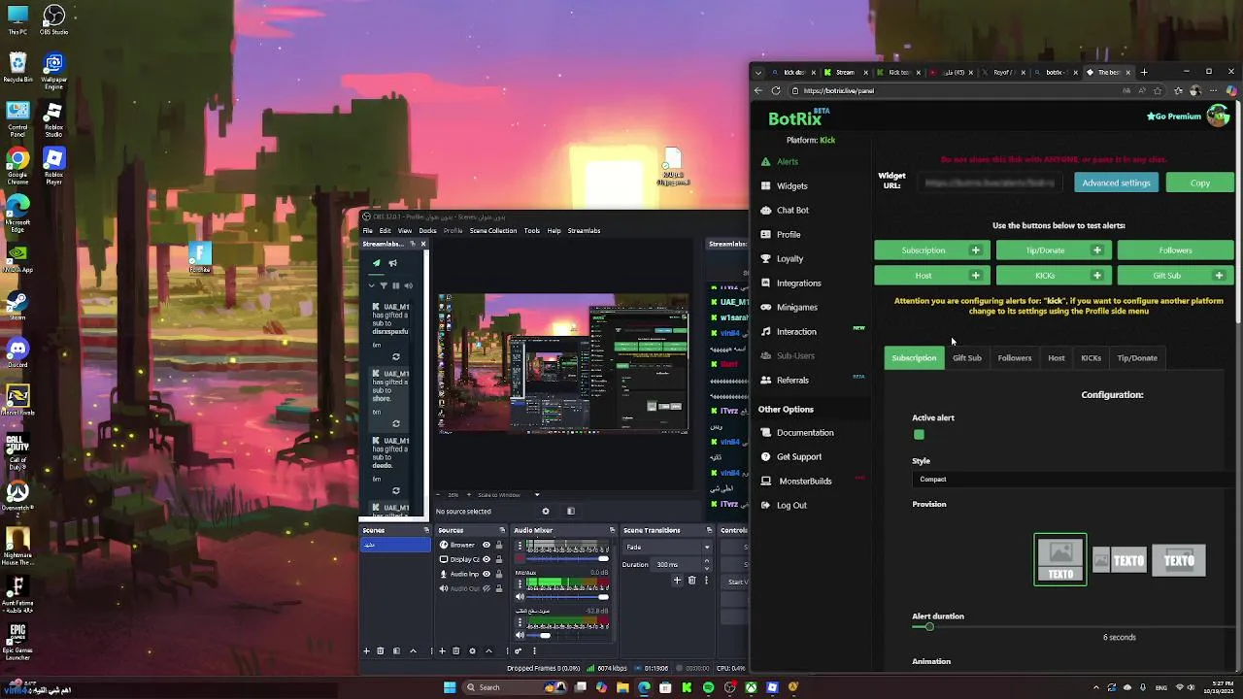Open the File menu in OBS

click(x=367, y=231)
